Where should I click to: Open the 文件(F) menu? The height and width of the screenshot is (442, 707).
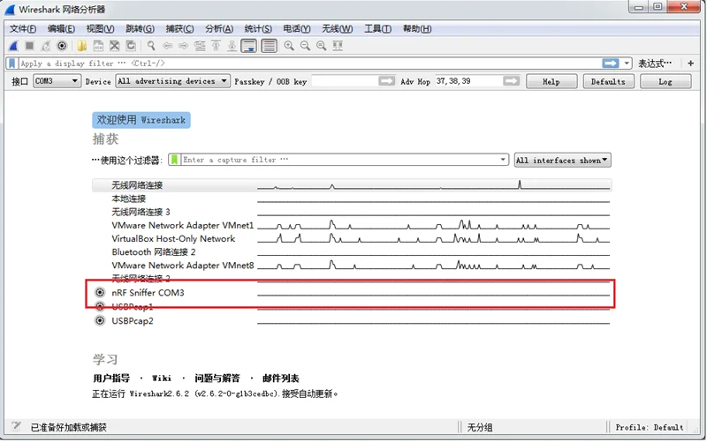pos(23,29)
